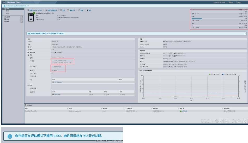The image size is (248, 143).
Task: Open the Started time column header dropdown
Action: 178,108
